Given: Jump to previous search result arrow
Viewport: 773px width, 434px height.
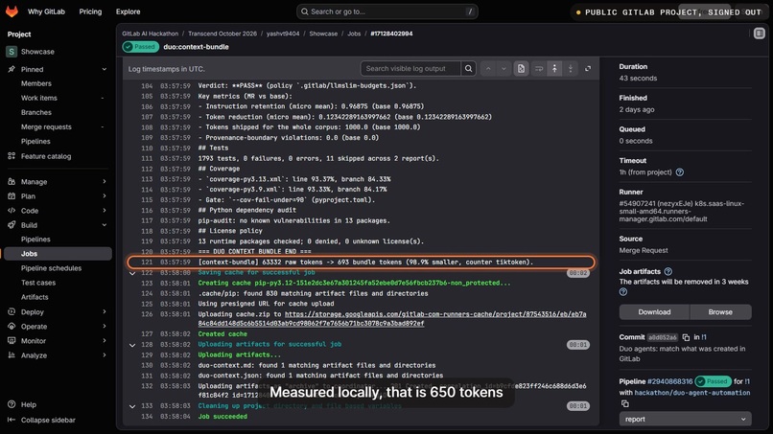Looking at the screenshot, I should 488,68.
